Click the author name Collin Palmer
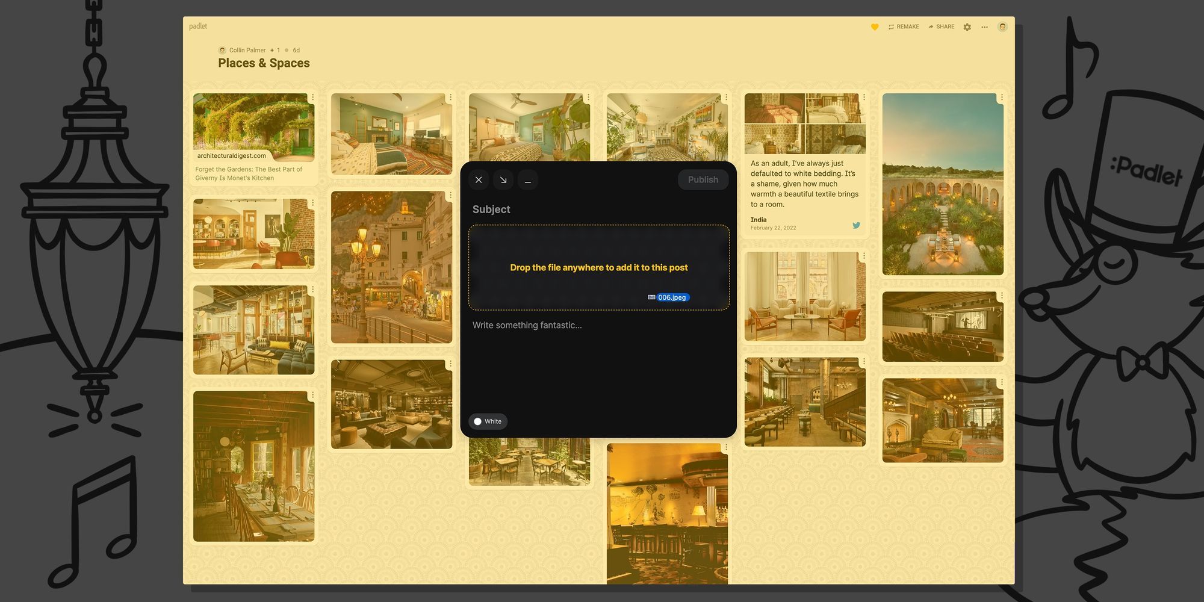 tap(247, 51)
